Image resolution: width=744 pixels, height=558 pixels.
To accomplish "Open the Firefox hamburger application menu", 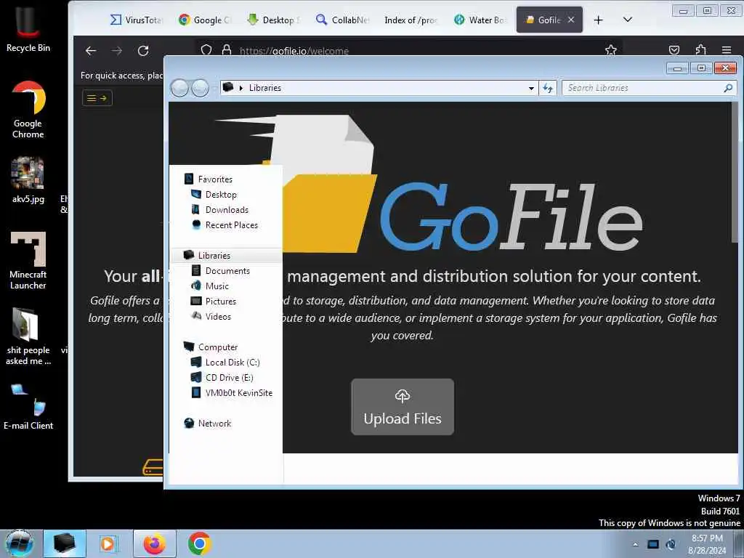I will (x=727, y=50).
